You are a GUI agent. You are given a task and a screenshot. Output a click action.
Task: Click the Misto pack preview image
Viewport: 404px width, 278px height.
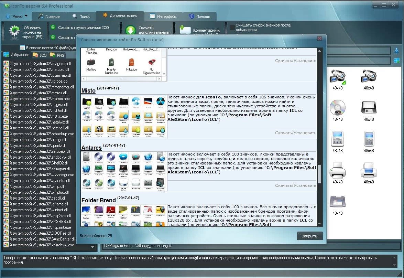[124, 116]
